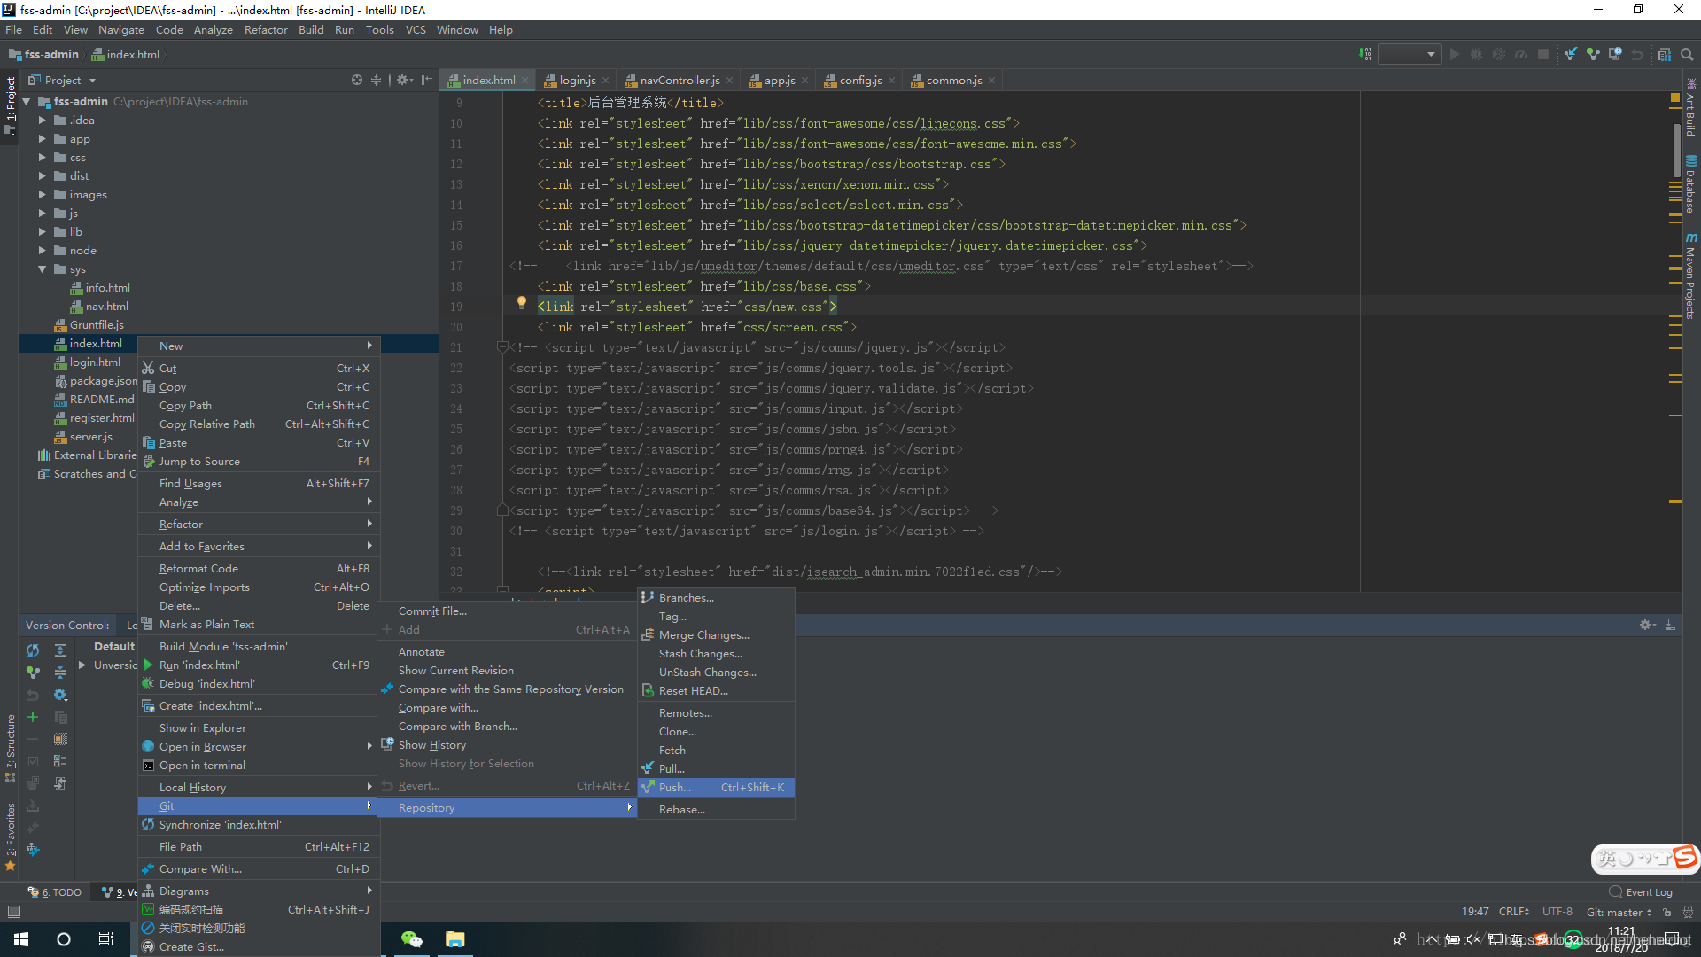1701x957 pixels.
Task: Open the Show History toolbar icon
Action: coord(1615,54)
